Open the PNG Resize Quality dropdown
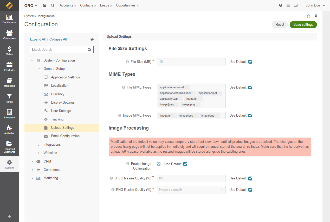 coord(191,190)
